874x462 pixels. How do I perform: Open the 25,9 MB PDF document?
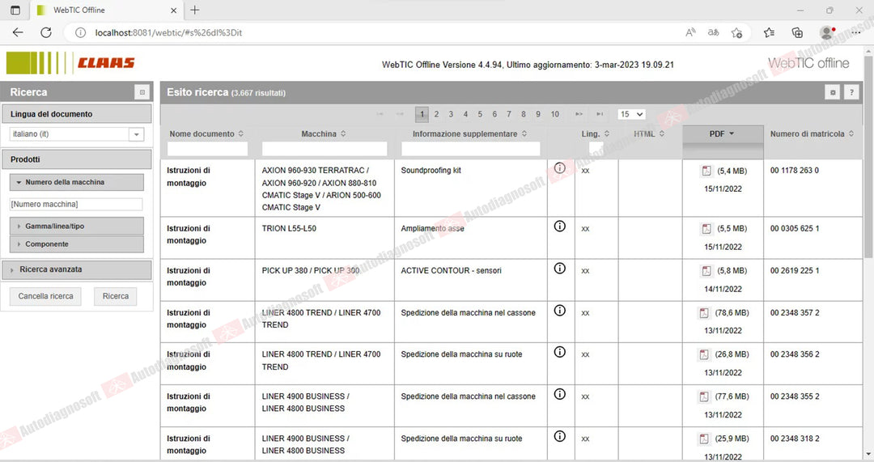tap(704, 439)
